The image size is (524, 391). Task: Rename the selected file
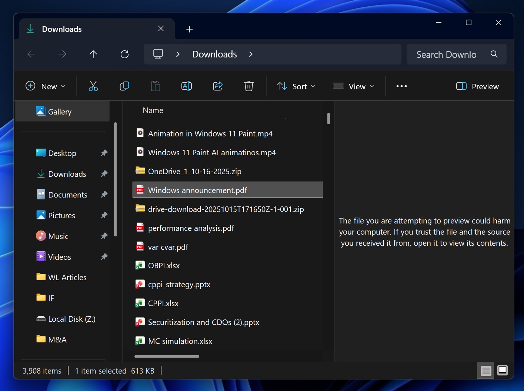pos(186,86)
